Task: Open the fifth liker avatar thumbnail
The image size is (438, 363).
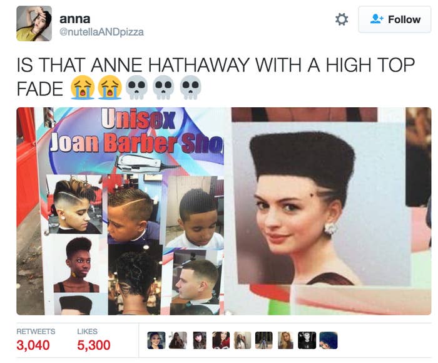Action: tap(243, 340)
